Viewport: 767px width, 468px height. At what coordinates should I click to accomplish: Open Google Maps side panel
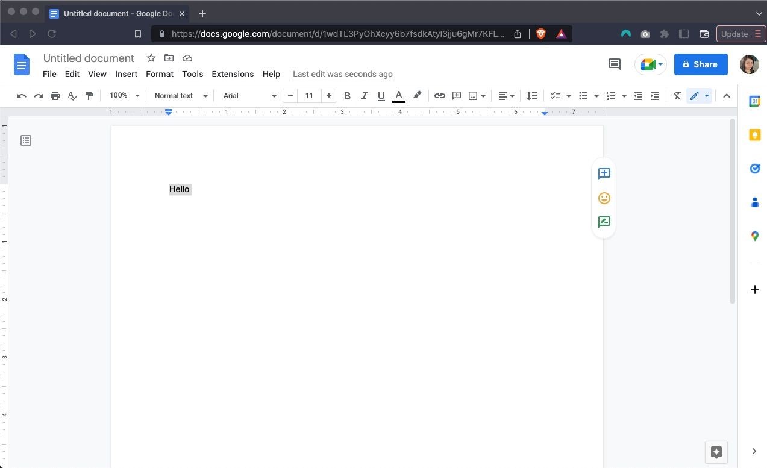[x=754, y=236]
